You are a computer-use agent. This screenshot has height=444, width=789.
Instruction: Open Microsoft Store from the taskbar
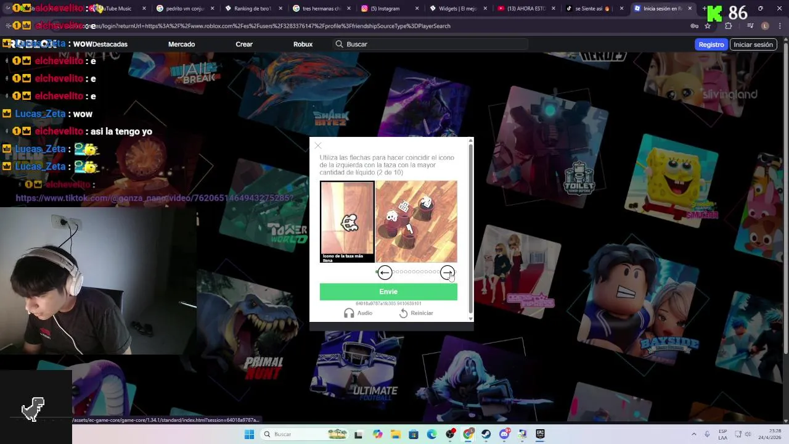click(414, 434)
